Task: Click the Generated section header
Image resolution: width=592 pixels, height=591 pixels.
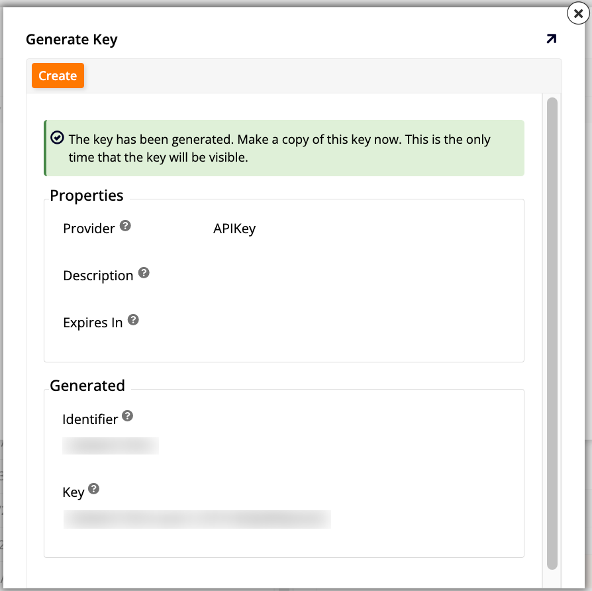Action: [87, 385]
